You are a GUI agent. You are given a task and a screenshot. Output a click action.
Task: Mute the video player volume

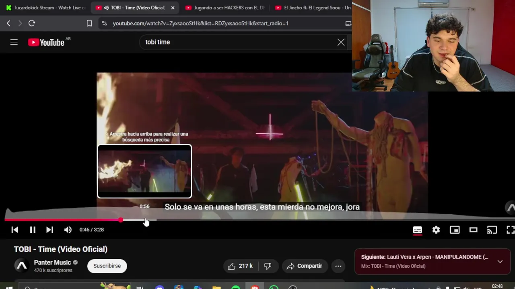[x=68, y=230]
